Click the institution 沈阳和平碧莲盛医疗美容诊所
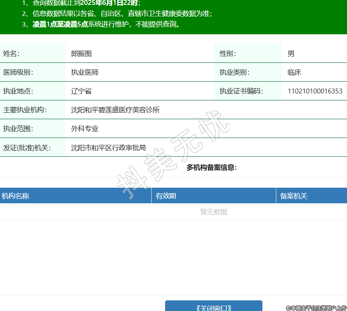The height and width of the screenshot is (311, 347). [115, 110]
